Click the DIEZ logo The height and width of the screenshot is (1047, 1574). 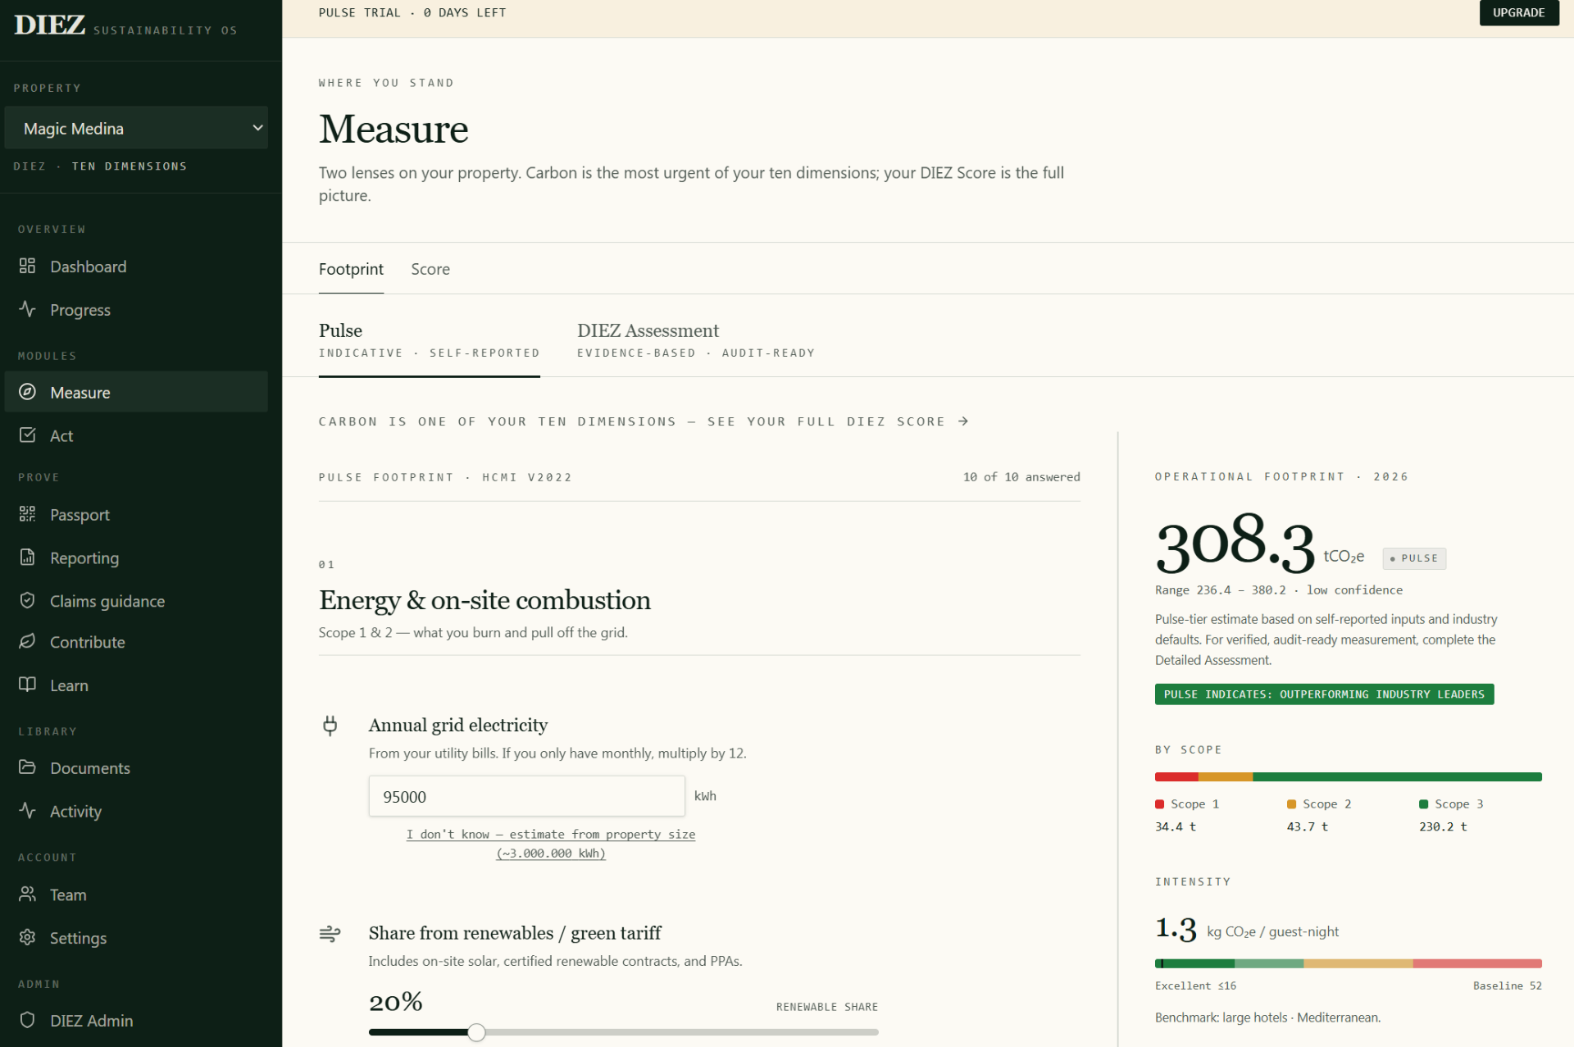(49, 25)
